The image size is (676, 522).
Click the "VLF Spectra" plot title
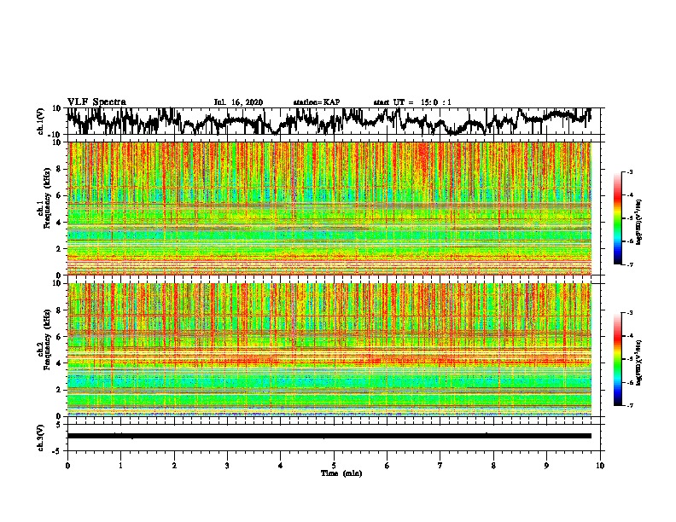[96, 102]
